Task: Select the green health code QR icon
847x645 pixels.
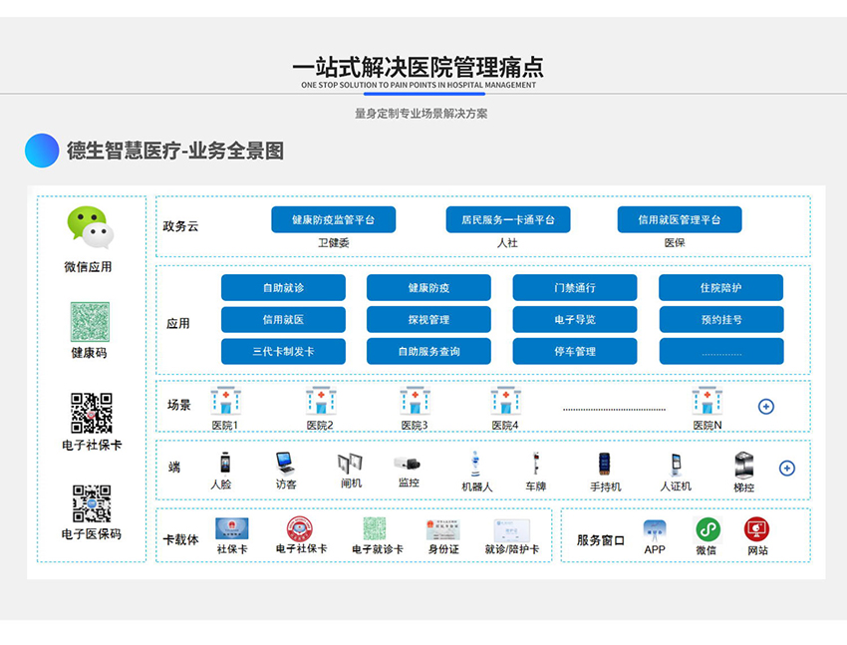Action: [x=90, y=322]
